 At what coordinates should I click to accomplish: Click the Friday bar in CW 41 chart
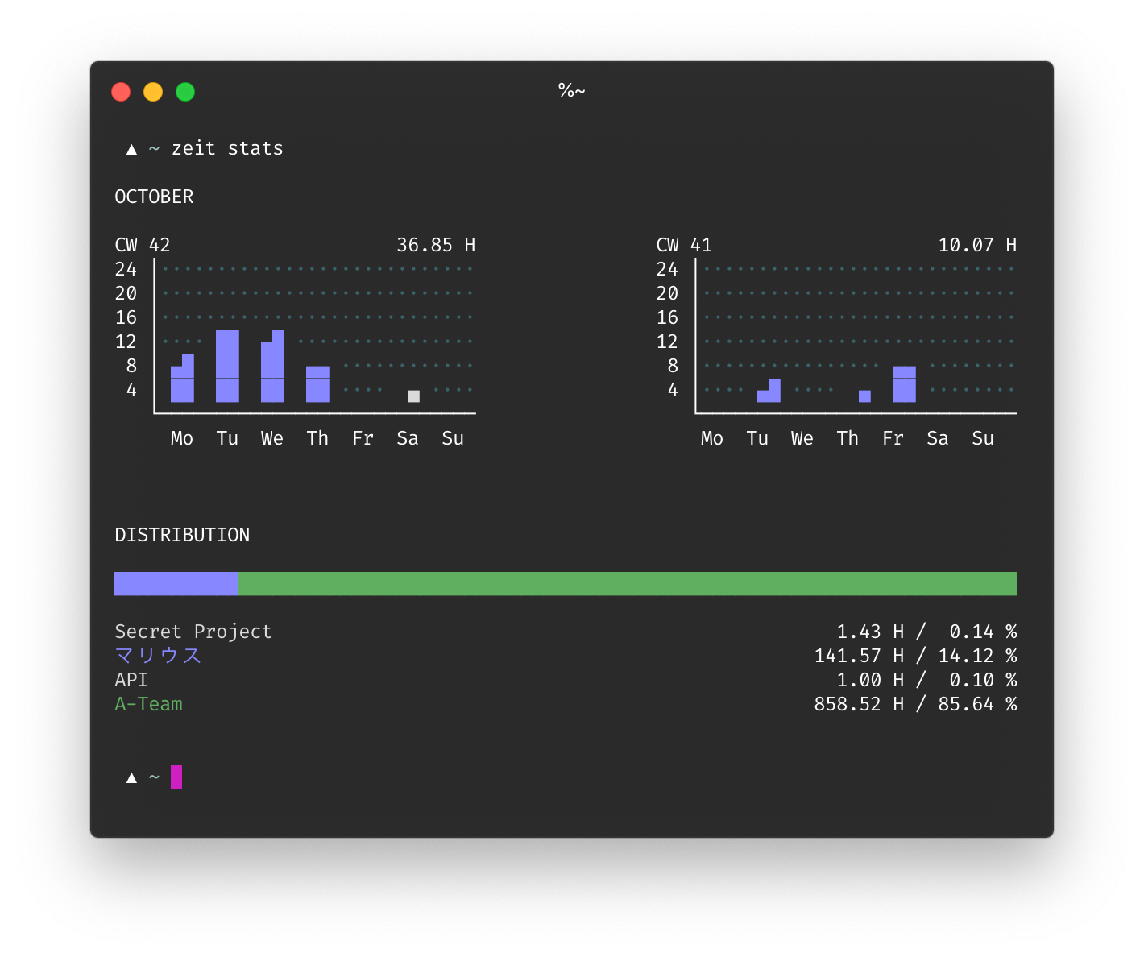click(904, 384)
